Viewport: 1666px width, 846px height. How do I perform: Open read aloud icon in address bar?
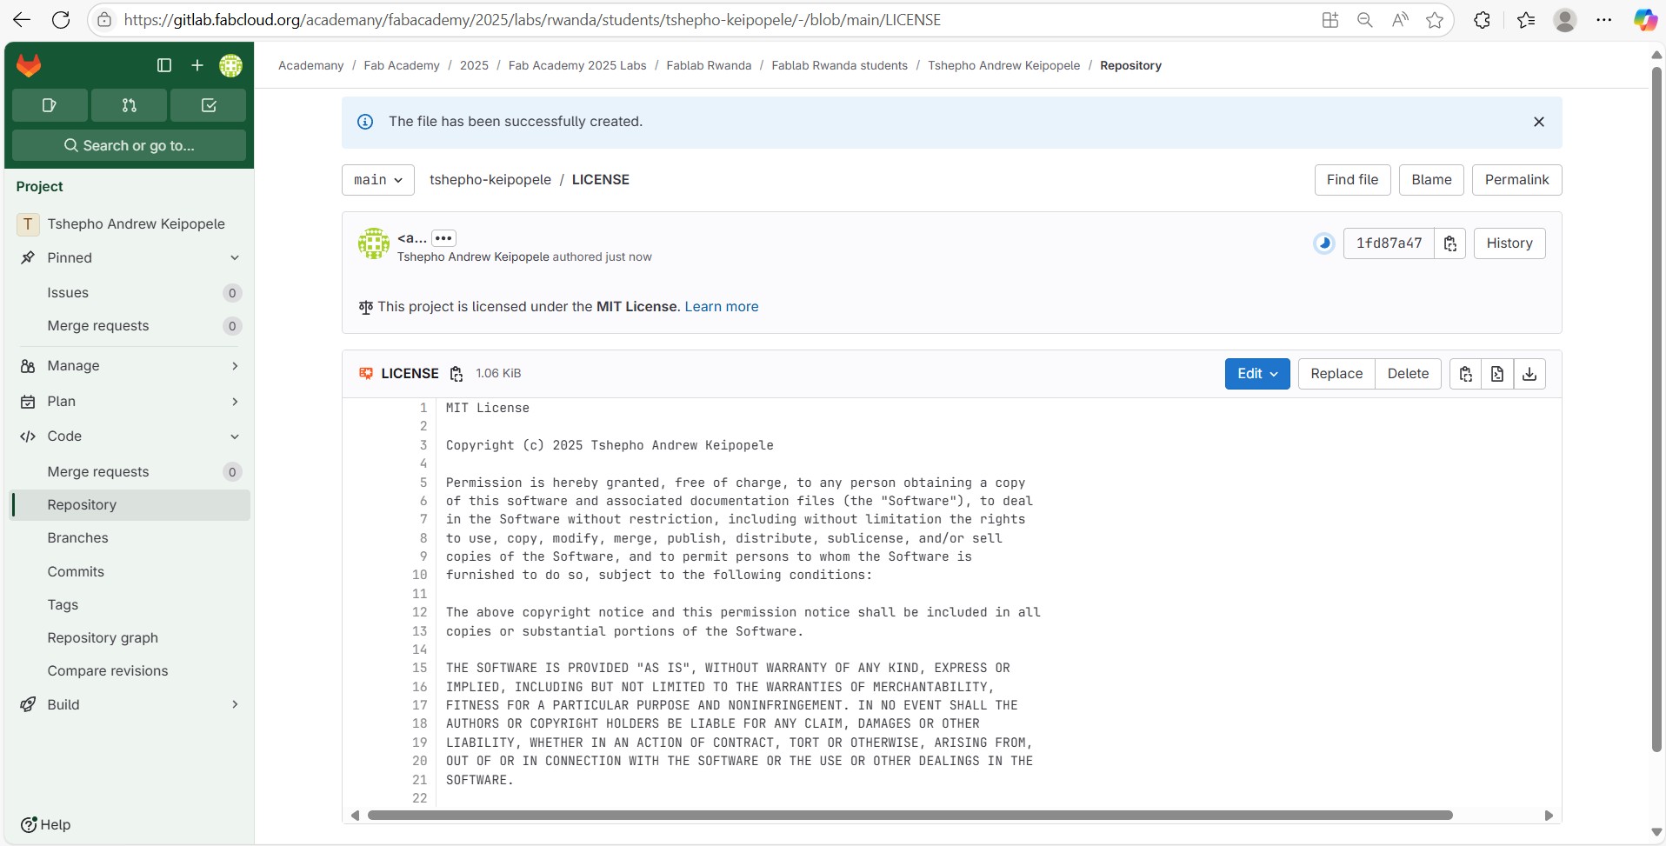click(1400, 20)
